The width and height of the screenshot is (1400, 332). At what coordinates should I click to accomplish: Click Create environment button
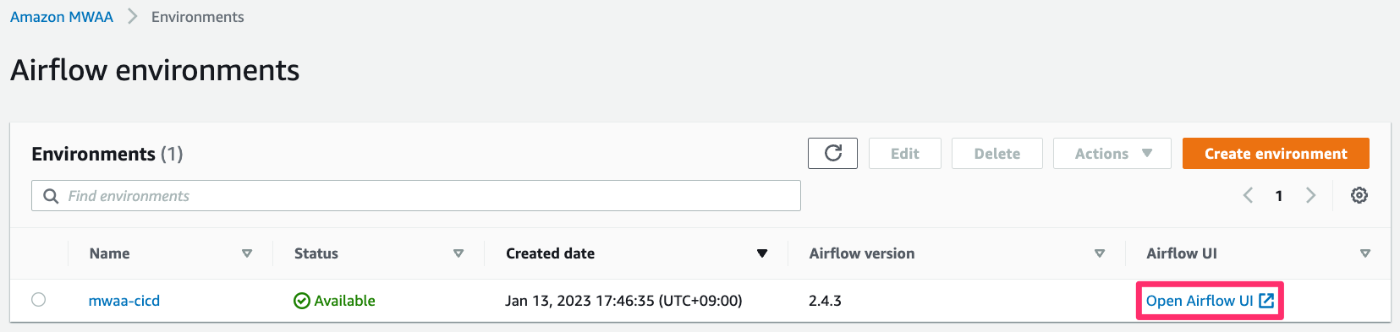coord(1276,154)
